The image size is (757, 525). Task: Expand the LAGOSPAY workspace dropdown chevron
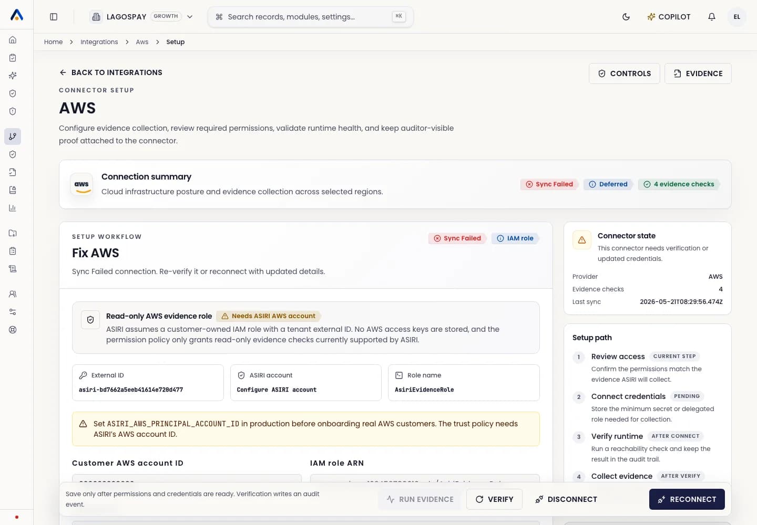click(x=190, y=17)
